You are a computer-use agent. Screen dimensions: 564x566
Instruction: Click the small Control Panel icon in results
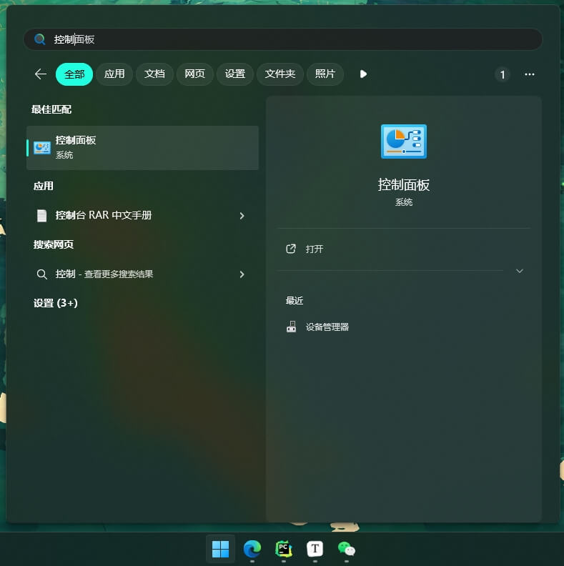coord(42,148)
